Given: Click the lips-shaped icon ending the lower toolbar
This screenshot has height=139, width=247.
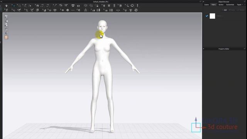Looking at the screenshot, I should click(x=136, y=10).
